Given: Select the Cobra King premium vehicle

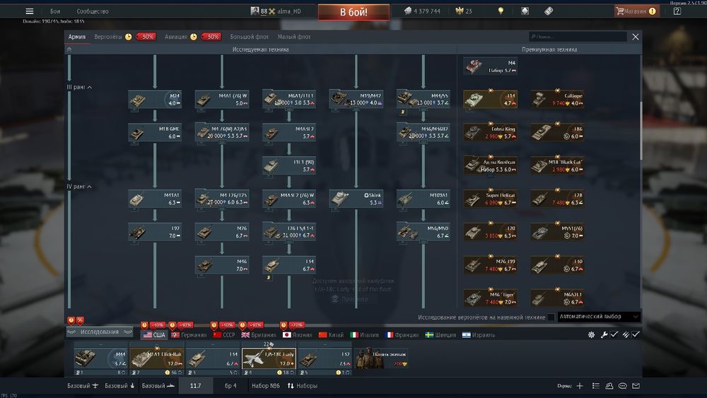Looking at the screenshot, I should point(490,132).
